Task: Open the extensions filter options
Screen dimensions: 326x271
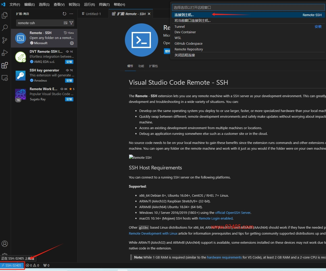Action: pyautogui.click(x=71, y=23)
